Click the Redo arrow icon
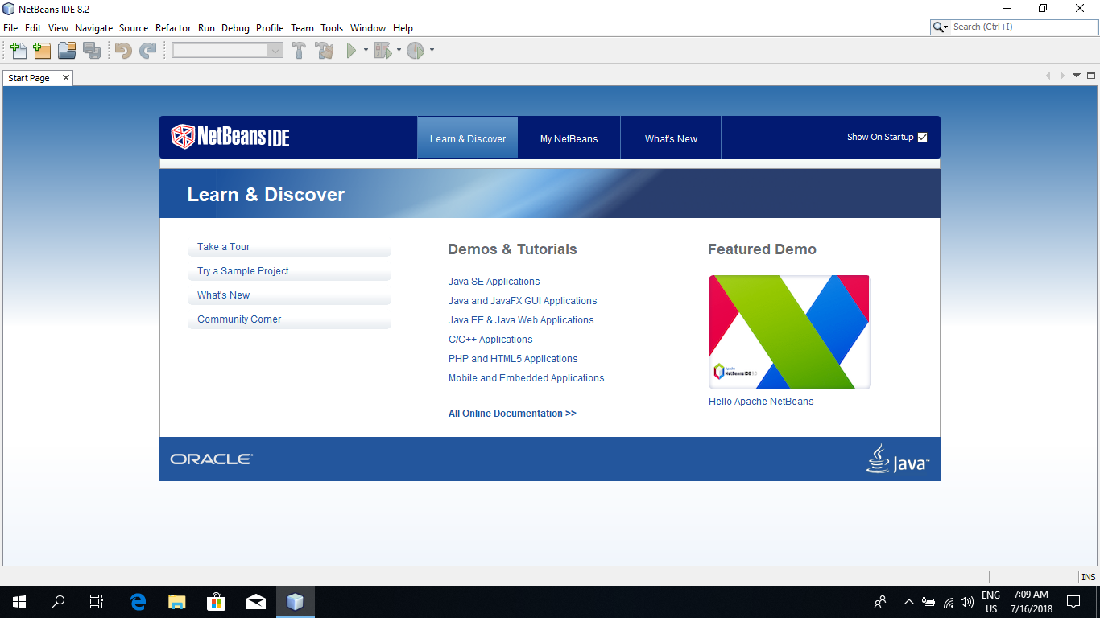 coord(148,51)
